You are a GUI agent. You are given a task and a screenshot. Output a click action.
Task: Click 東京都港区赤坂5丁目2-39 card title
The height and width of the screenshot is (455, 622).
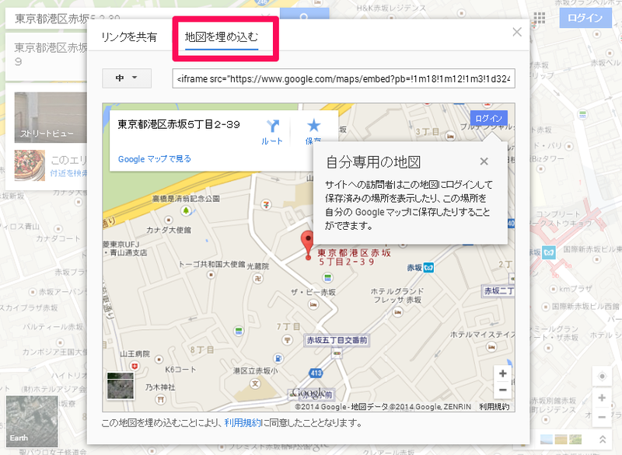tap(179, 125)
